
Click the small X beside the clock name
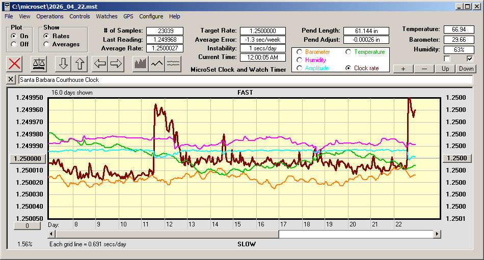tap(11, 80)
